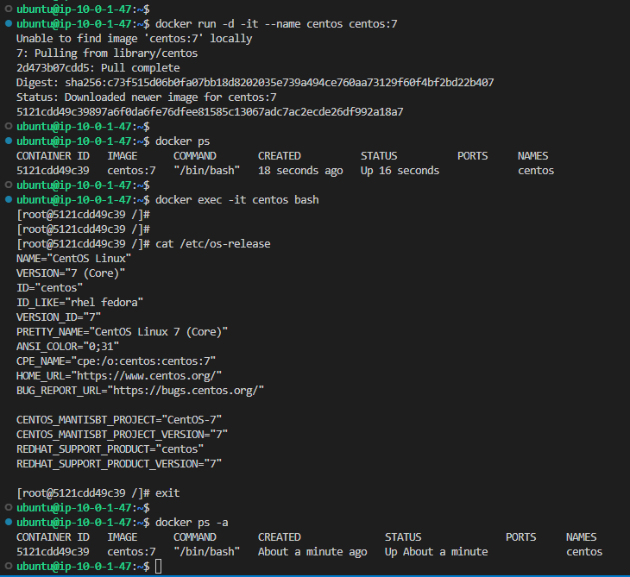630x577 pixels.
Task: Click CENTOS_MANTISBT_PROJECT="CentOS-7" line
Action: 119,420
